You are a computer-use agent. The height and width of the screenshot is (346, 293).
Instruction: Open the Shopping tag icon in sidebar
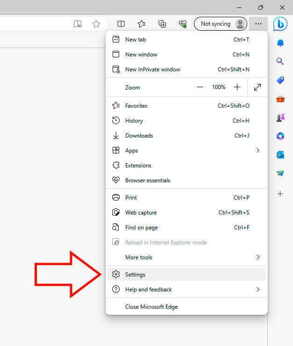(280, 80)
